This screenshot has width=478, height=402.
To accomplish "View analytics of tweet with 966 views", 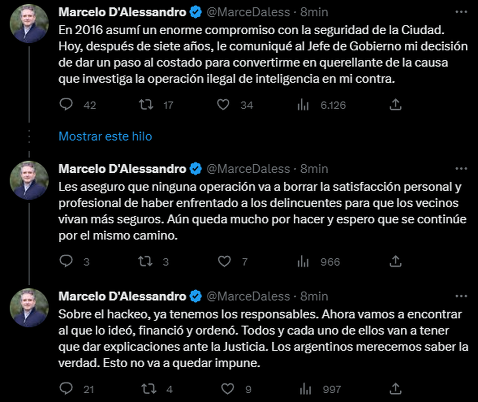I will pyautogui.click(x=304, y=262).
